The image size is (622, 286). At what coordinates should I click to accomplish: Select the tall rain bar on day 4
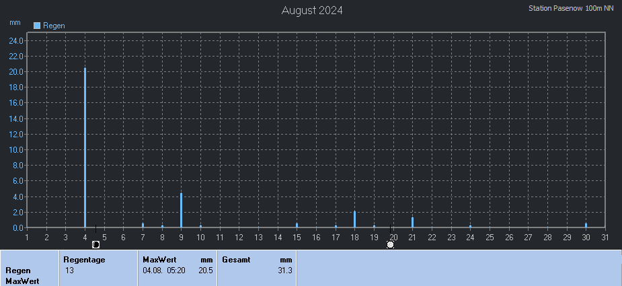[85, 148]
